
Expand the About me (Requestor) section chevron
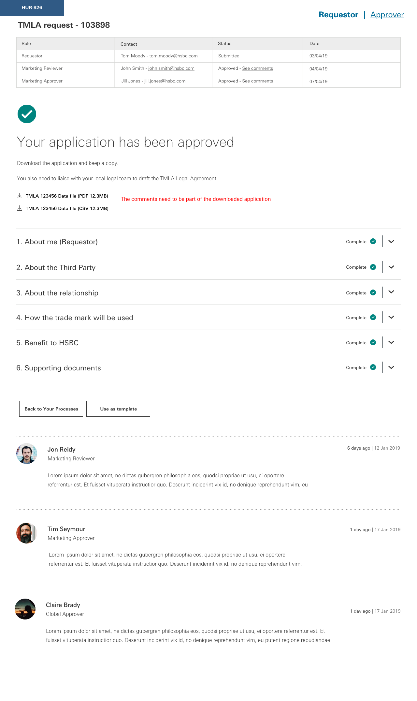[x=391, y=242]
